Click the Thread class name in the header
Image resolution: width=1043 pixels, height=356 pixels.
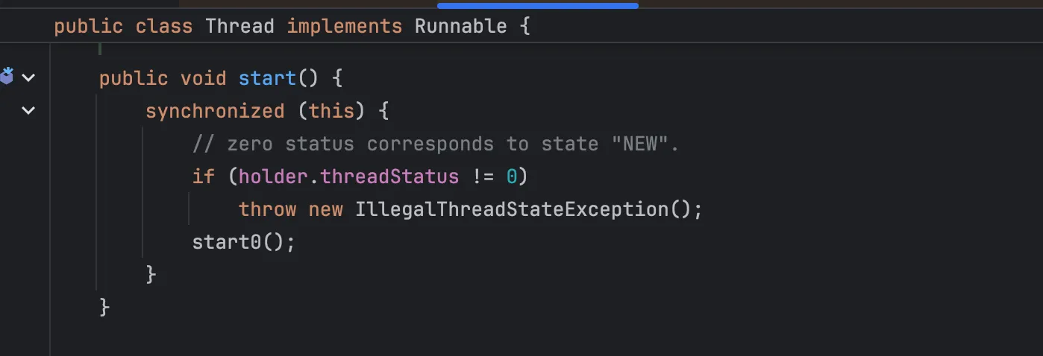click(239, 27)
